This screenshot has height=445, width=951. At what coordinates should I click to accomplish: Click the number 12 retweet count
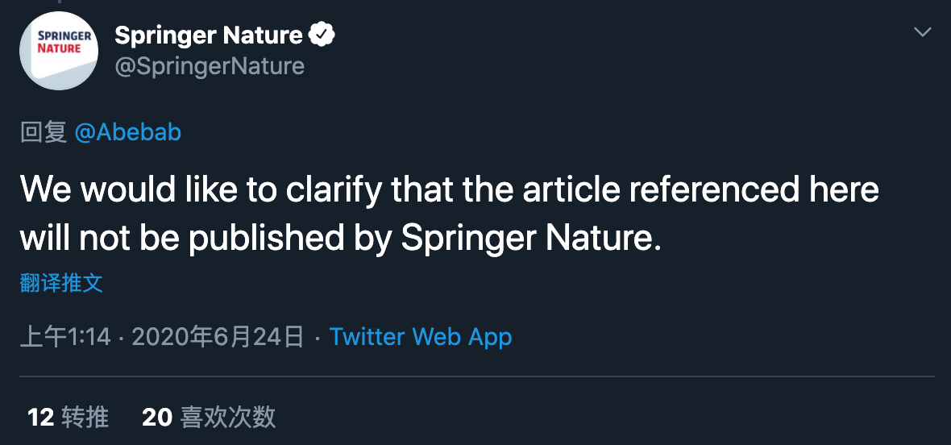coord(40,417)
